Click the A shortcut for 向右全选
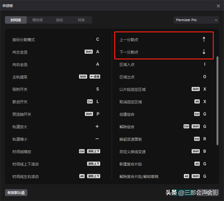Viewport: 224px width, 201px height. (x=98, y=64)
